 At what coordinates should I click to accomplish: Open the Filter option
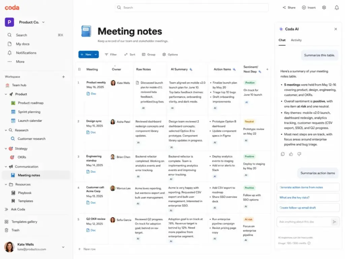[111, 55]
